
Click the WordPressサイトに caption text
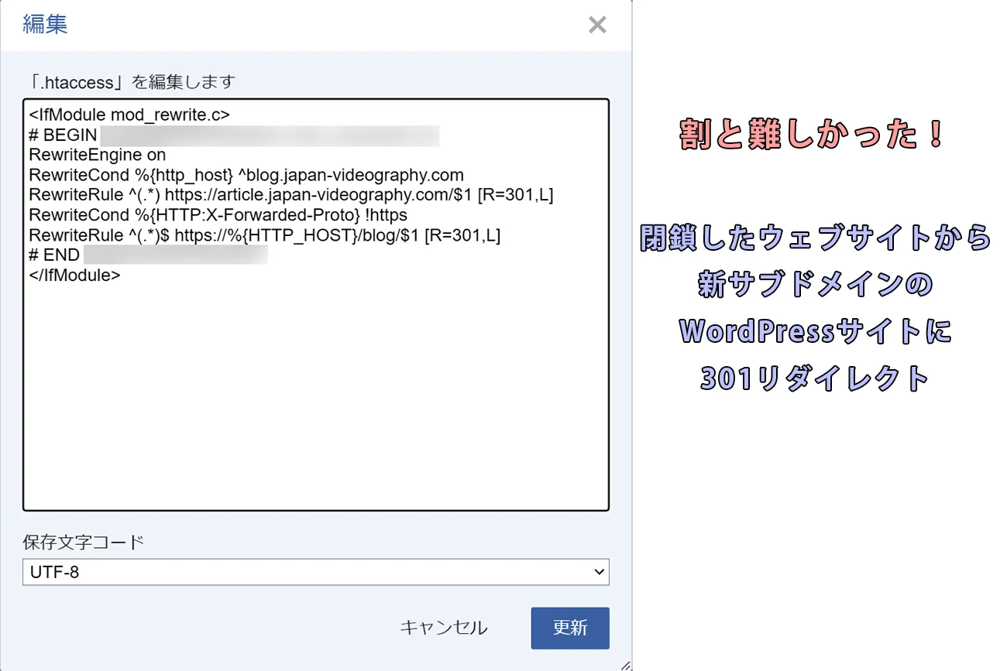(816, 332)
